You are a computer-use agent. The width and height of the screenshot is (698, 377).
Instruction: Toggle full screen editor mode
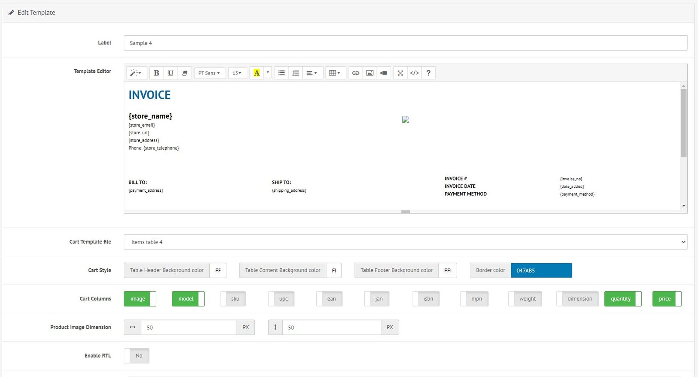tap(400, 73)
